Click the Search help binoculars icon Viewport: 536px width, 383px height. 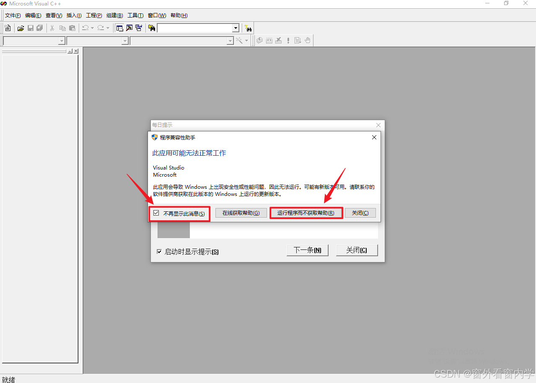249,28
